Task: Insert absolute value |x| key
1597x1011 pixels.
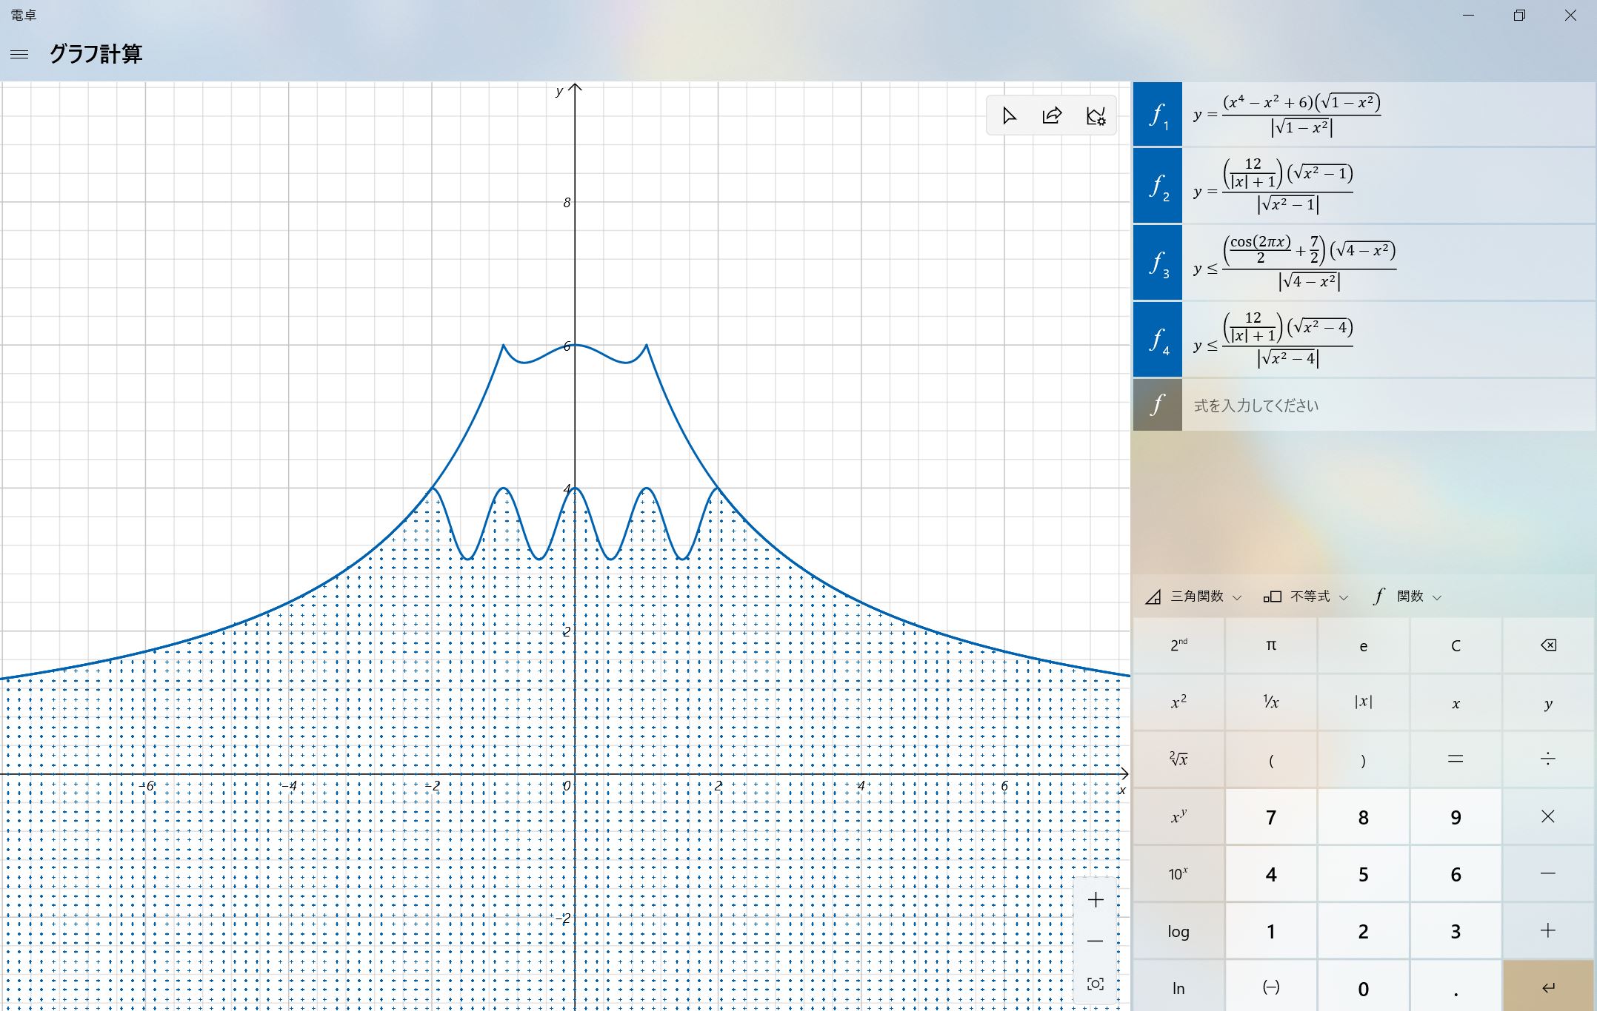Action: pos(1363,702)
